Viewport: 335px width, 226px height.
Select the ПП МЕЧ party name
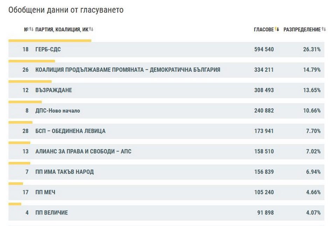click(x=45, y=192)
